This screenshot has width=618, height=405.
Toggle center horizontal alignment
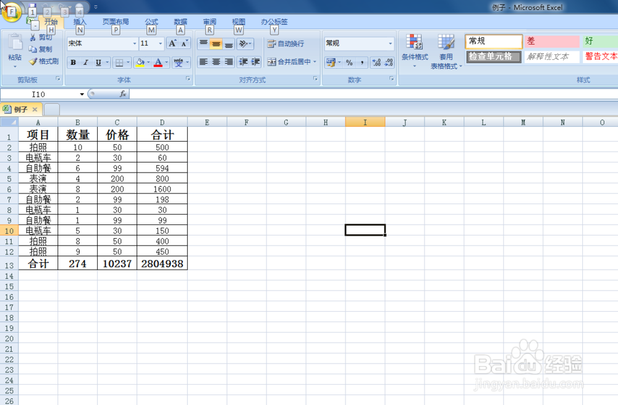click(x=216, y=62)
